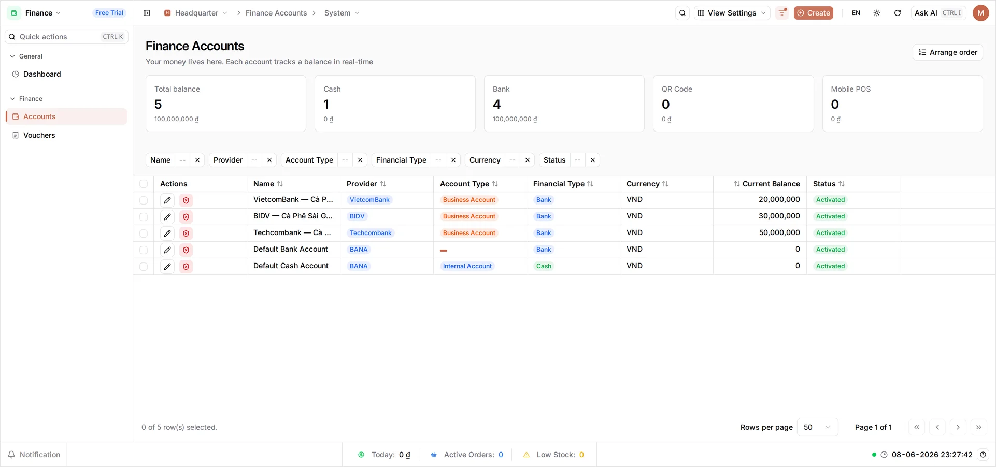Open the user avatar M
Image resolution: width=996 pixels, height=467 pixels.
[980, 13]
